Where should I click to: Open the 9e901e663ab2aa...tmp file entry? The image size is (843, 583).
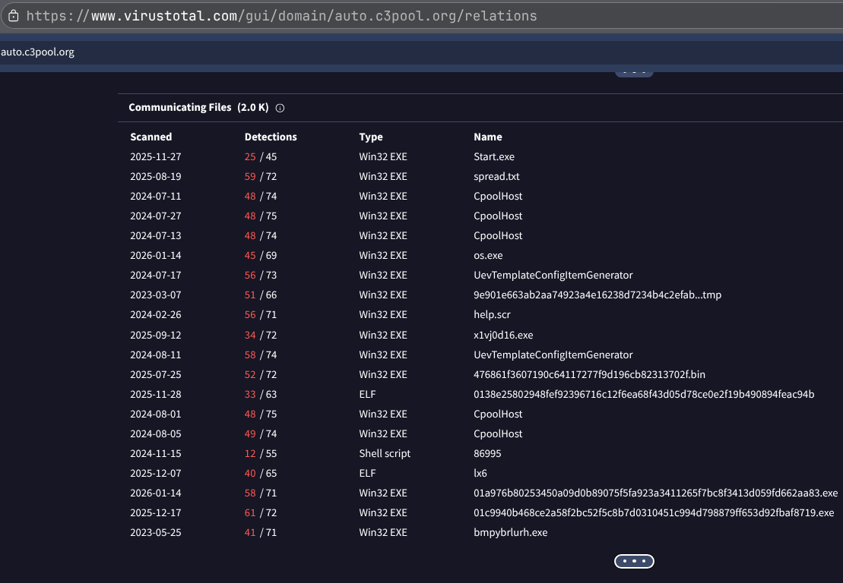[x=597, y=295]
